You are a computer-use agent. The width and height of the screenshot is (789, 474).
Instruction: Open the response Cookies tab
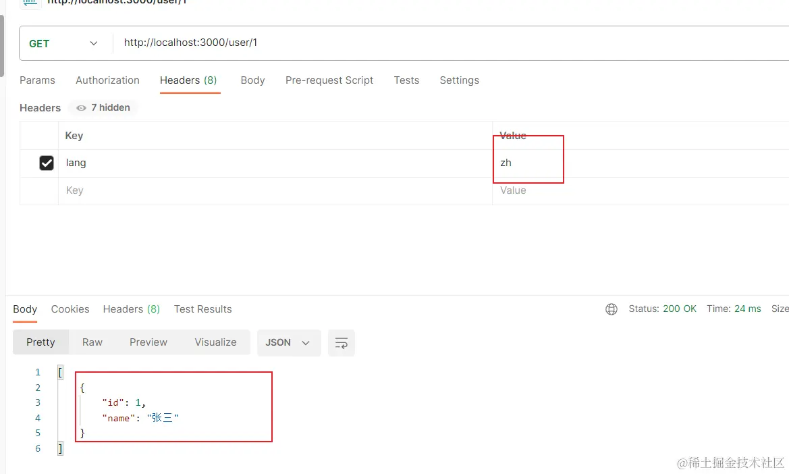pyautogui.click(x=70, y=309)
